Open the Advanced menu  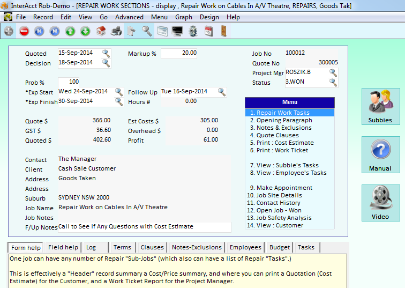pyautogui.click(x=129, y=17)
